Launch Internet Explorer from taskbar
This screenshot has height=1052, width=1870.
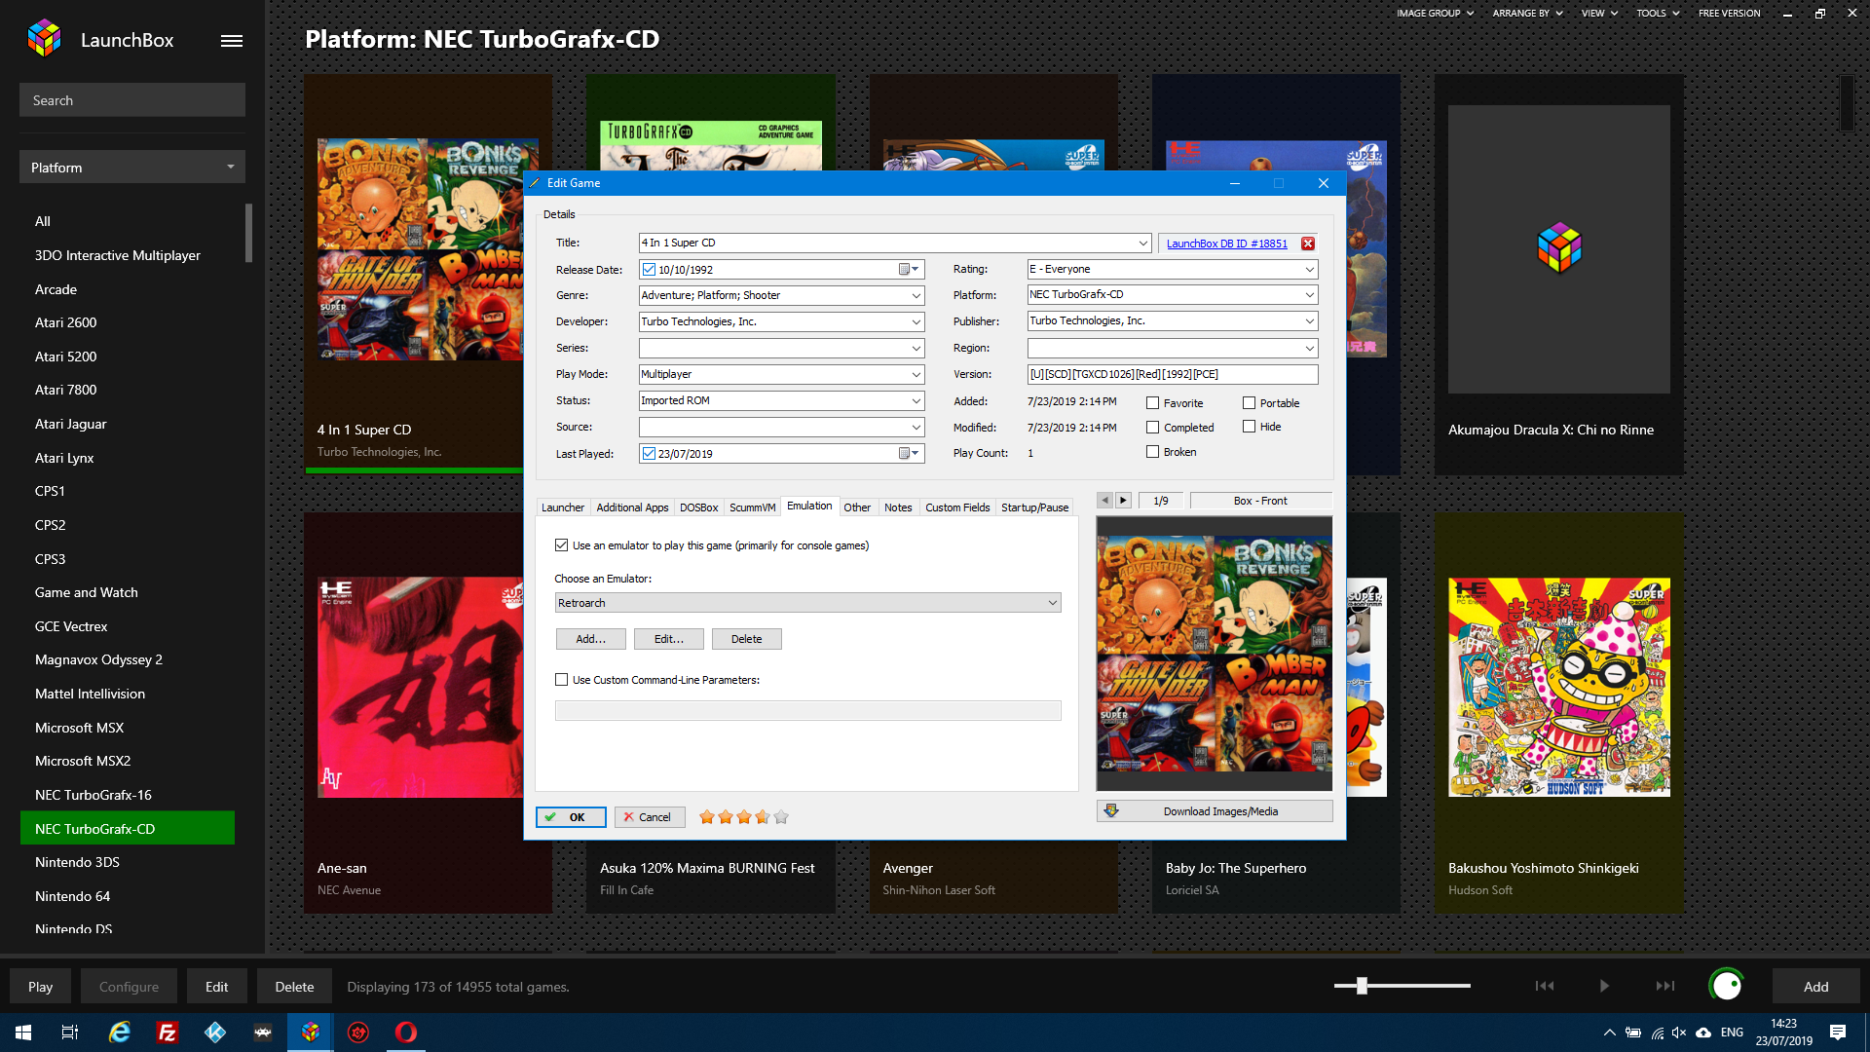[x=119, y=1033]
